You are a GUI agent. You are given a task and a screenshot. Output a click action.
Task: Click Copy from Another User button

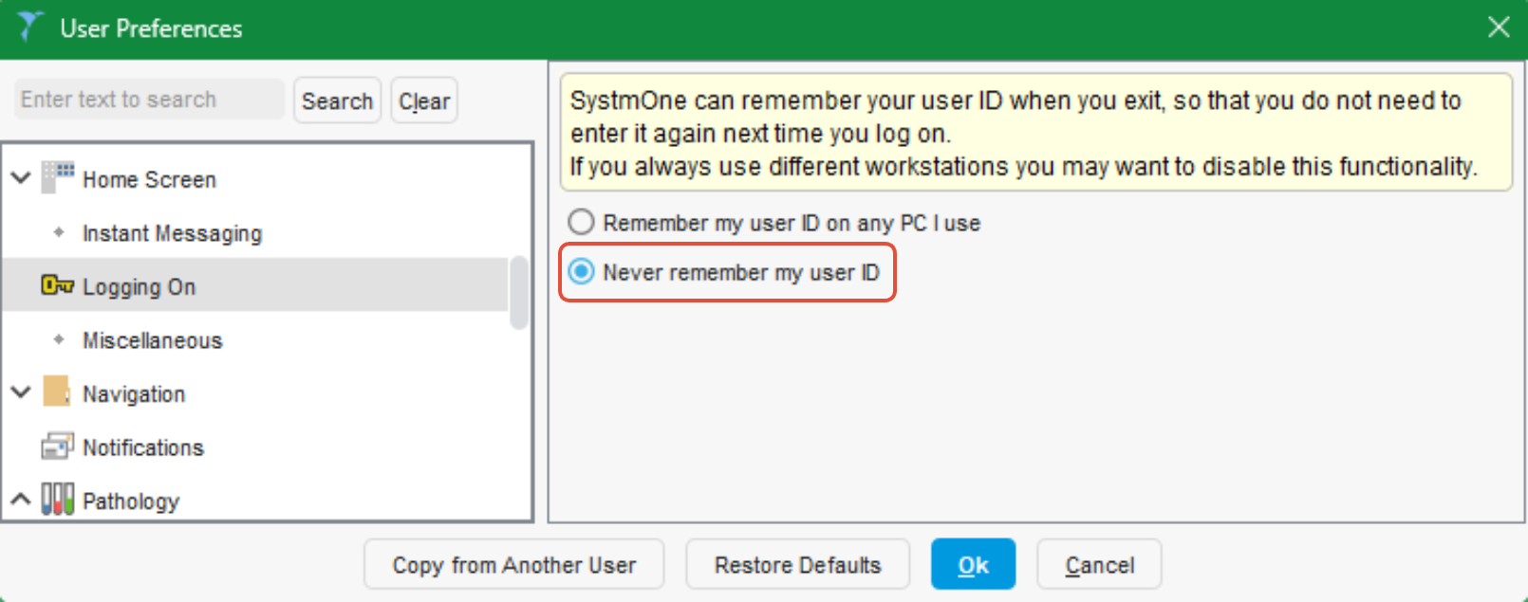click(513, 565)
